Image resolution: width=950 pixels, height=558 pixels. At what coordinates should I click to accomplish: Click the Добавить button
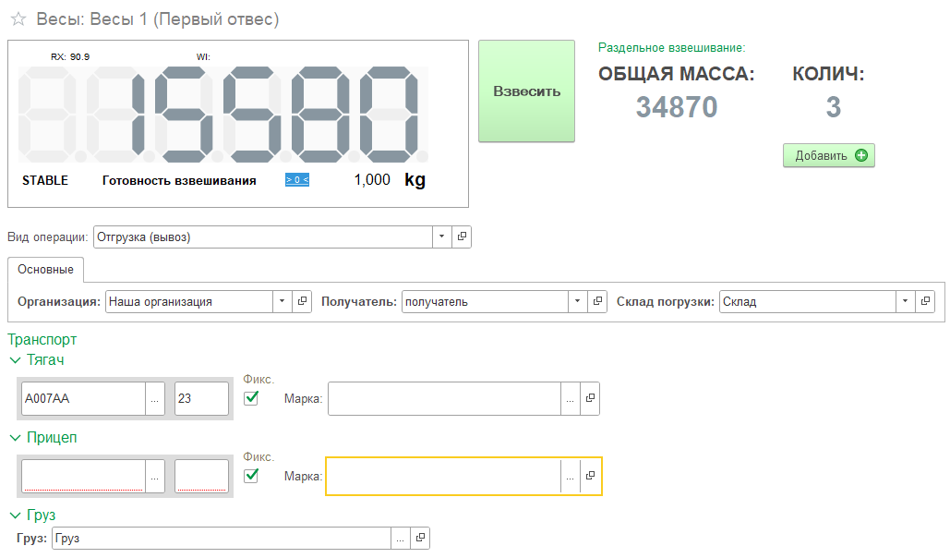pyautogui.click(x=828, y=155)
